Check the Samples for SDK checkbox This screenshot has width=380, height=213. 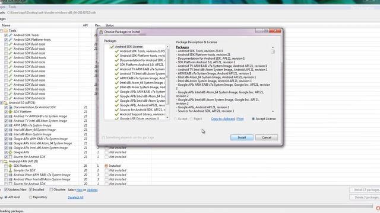tap(6, 170)
